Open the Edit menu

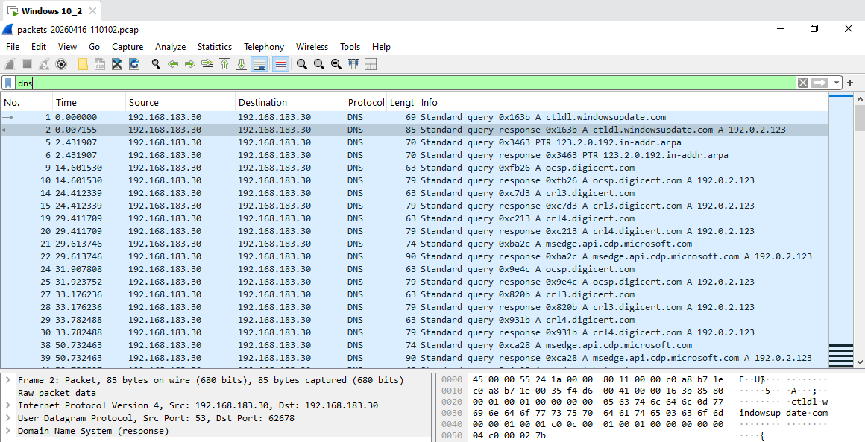(39, 47)
